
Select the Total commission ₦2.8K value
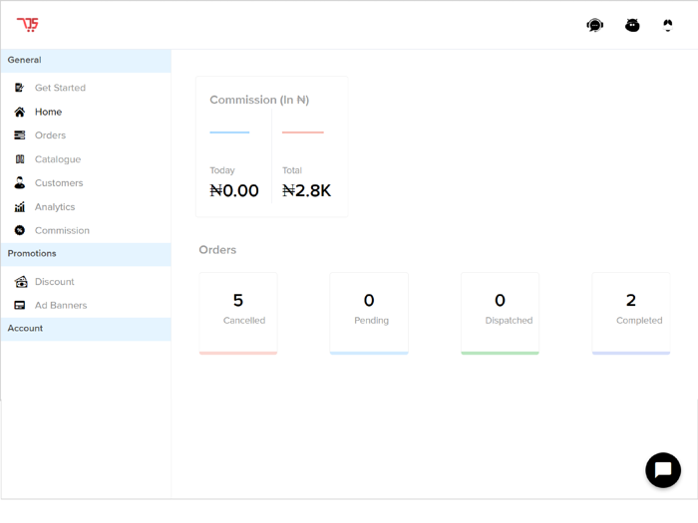(307, 191)
